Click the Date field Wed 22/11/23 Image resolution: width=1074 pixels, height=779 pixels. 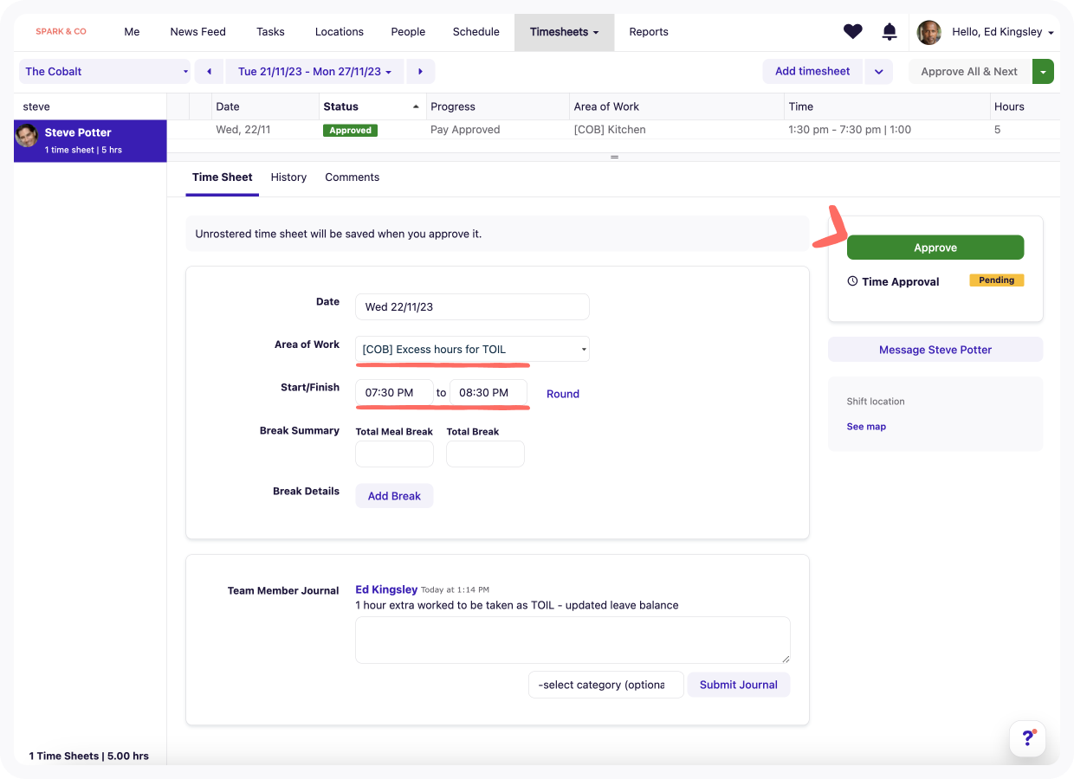click(472, 306)
